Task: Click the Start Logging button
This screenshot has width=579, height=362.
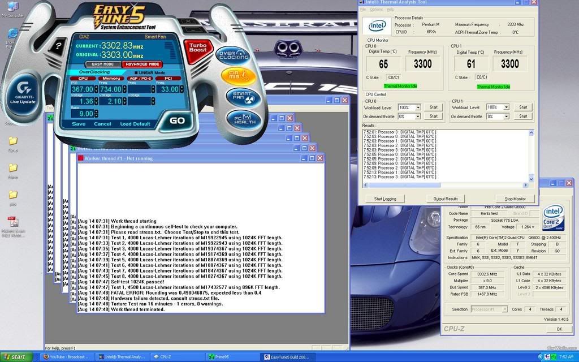Action: tap(384, 199)
